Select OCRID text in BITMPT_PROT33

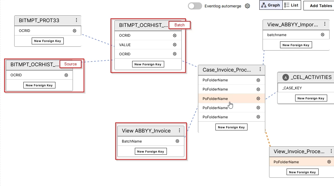[x=25, y=31]
